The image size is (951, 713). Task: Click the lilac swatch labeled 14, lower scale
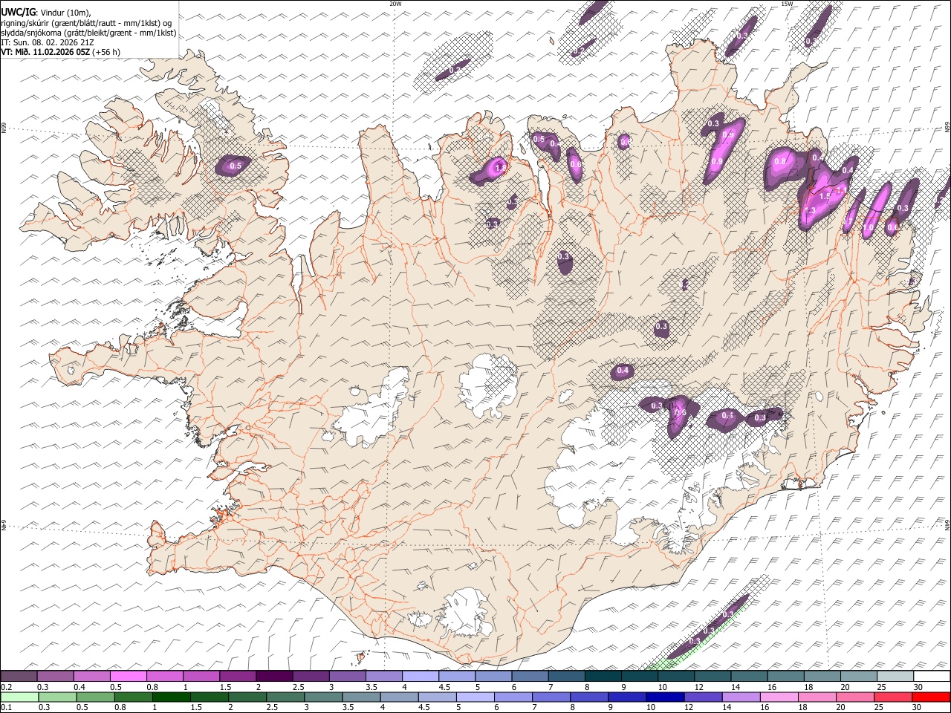pyautogui.click(x=741, y=697)
